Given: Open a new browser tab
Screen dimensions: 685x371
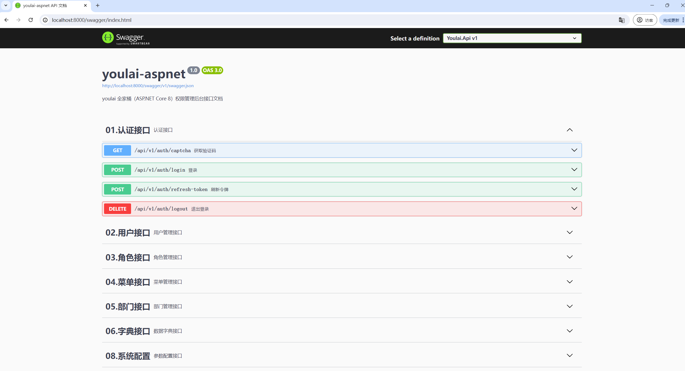Looking at the screenshot, I should [x=98, y=5].
